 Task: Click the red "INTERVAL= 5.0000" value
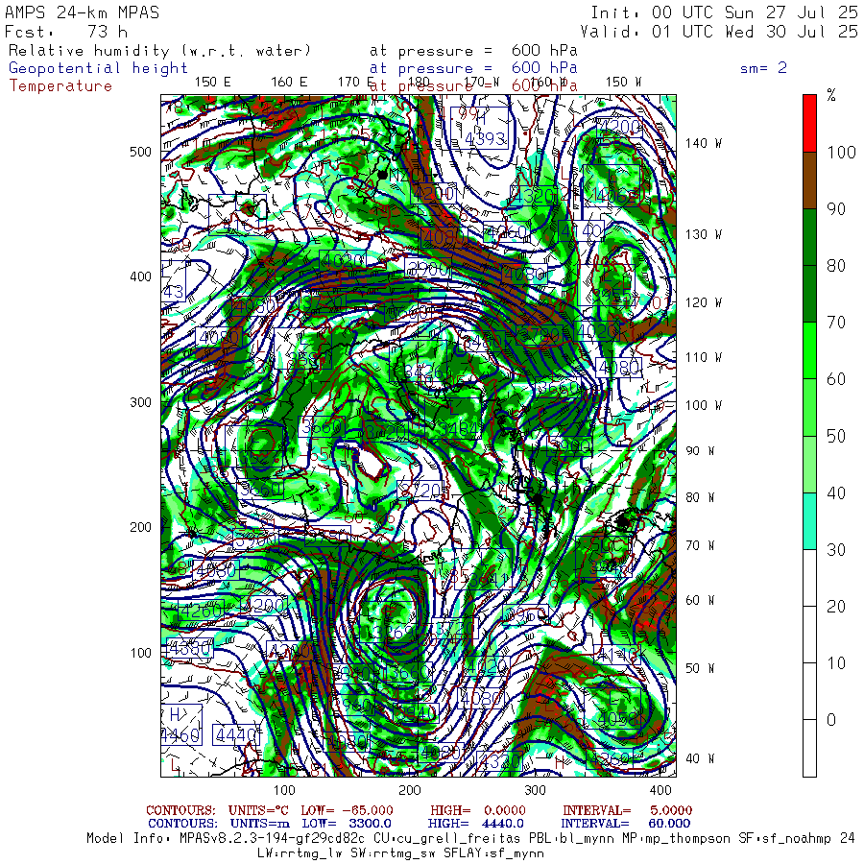(x=627, y=810)
